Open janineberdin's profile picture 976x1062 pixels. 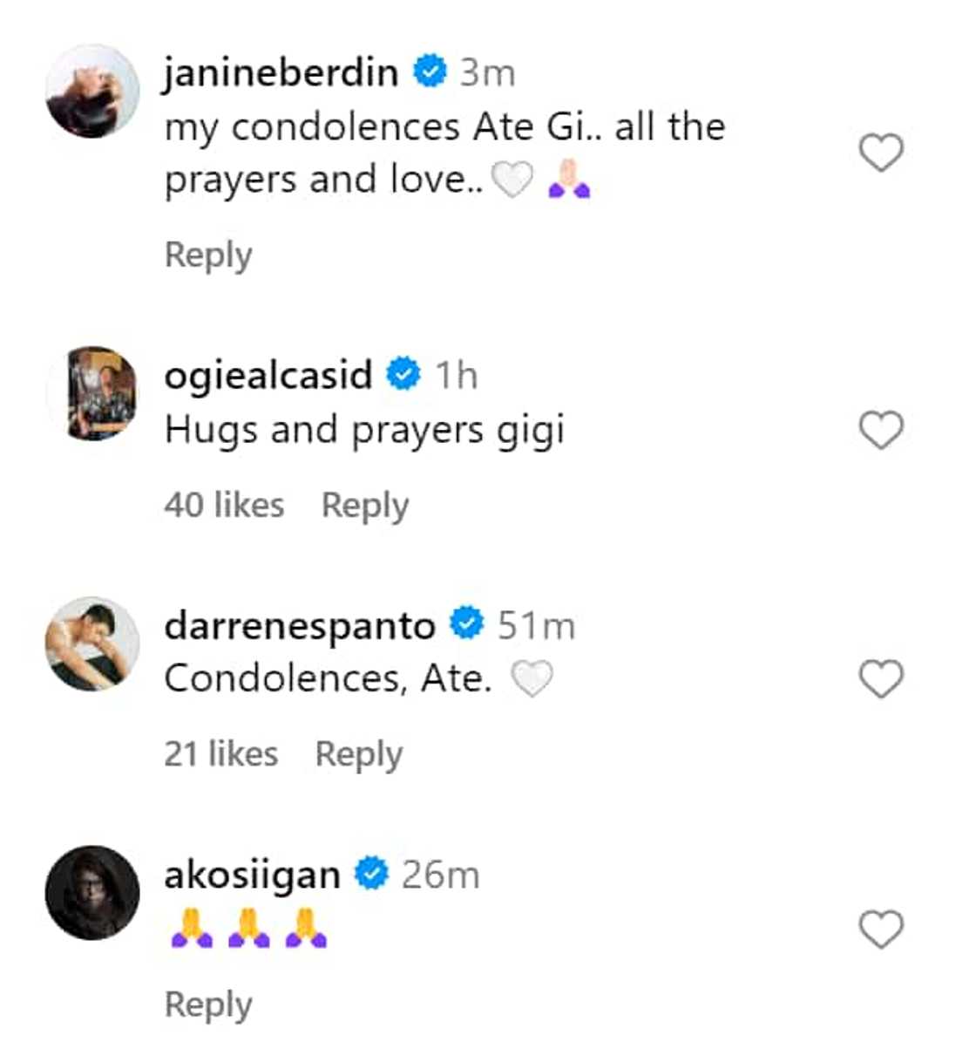pos(92,92)
